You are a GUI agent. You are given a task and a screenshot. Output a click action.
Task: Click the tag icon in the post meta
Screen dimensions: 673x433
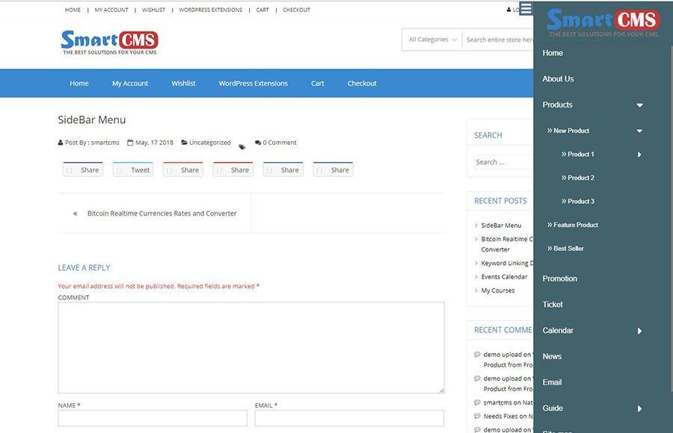(x=242, y=147)
